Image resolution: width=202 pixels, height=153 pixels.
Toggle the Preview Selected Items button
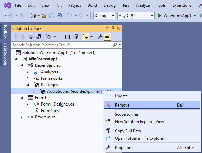pos(107,37)
